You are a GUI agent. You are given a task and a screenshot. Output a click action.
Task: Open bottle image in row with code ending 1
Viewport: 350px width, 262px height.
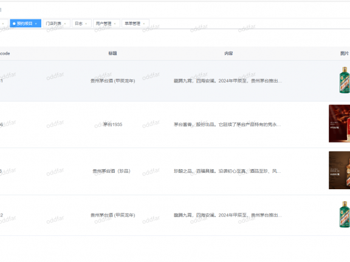click(345, 80)
